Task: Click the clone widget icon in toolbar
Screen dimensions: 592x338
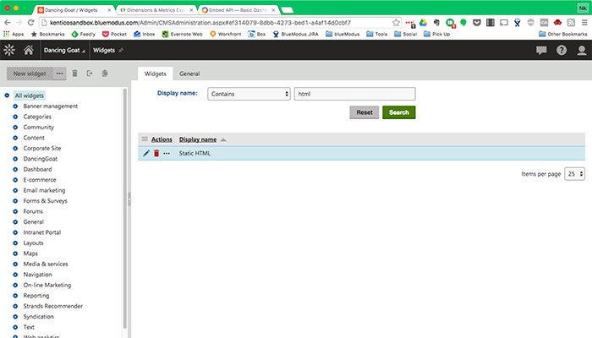Action: tap(105, 74)
